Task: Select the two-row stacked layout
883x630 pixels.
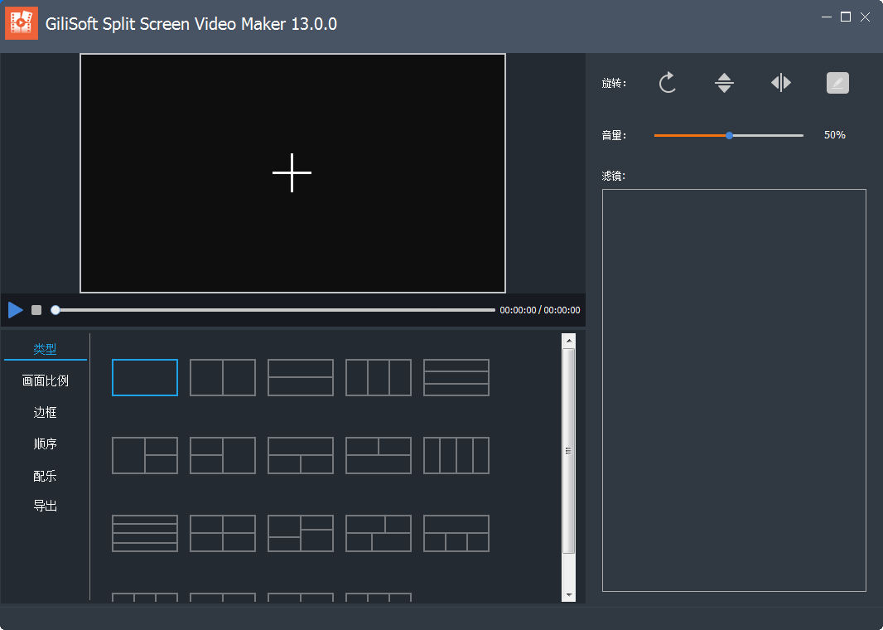Action: 300,377
